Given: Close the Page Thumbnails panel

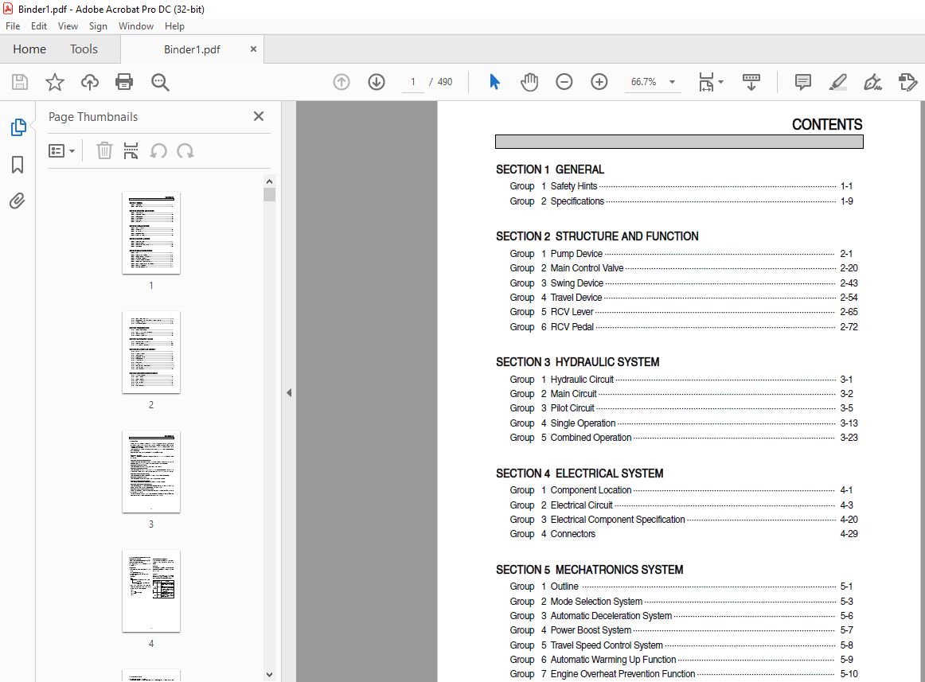Looking at the screenshot, I should [x=259, y=116].
